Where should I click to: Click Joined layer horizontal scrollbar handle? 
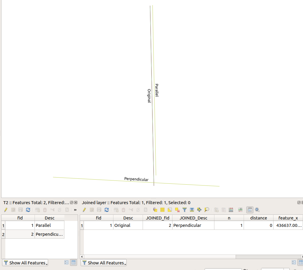pyautogui.click(x=159, y=257)
